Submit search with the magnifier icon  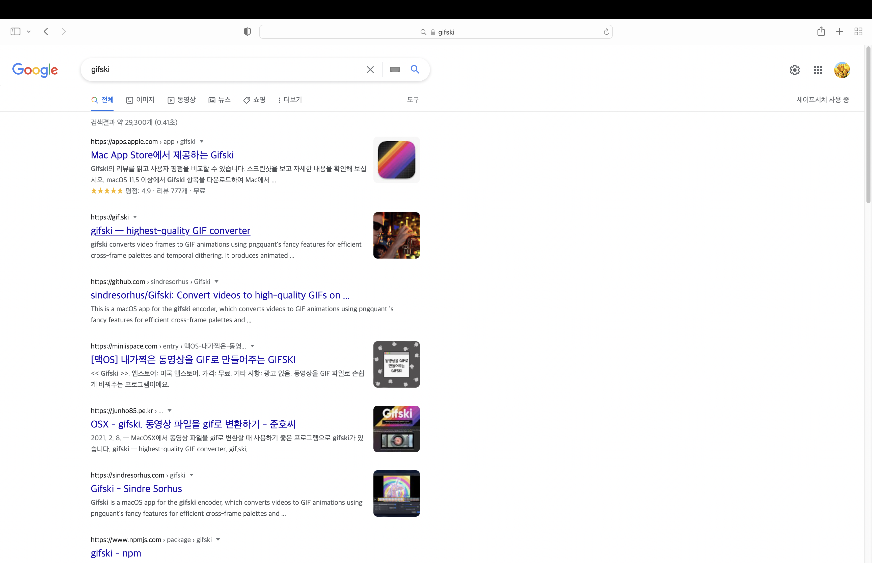click(415, 70)
